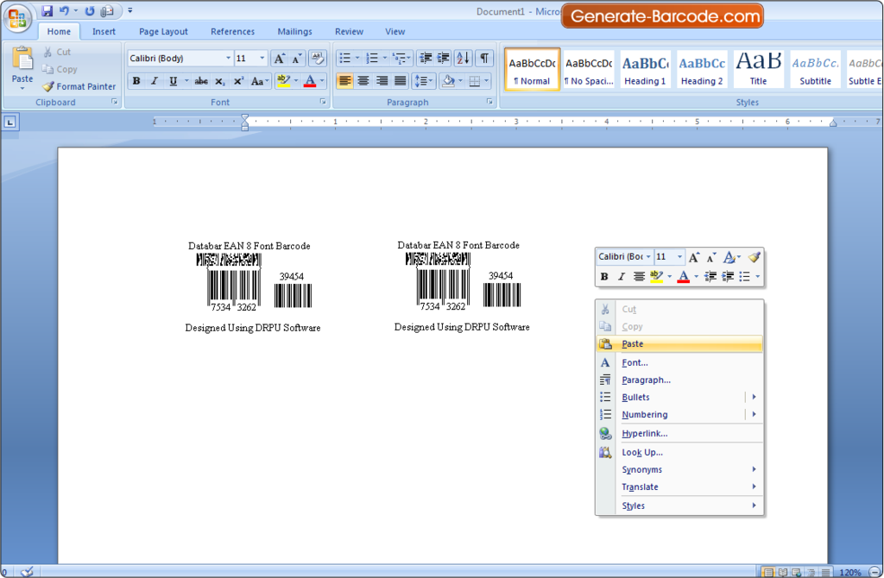Image resolution: width=884 pixels, height=578 pixels.
Task: Toggle Show/Hide paragraph marks
Action: click(x=484, y=58)
